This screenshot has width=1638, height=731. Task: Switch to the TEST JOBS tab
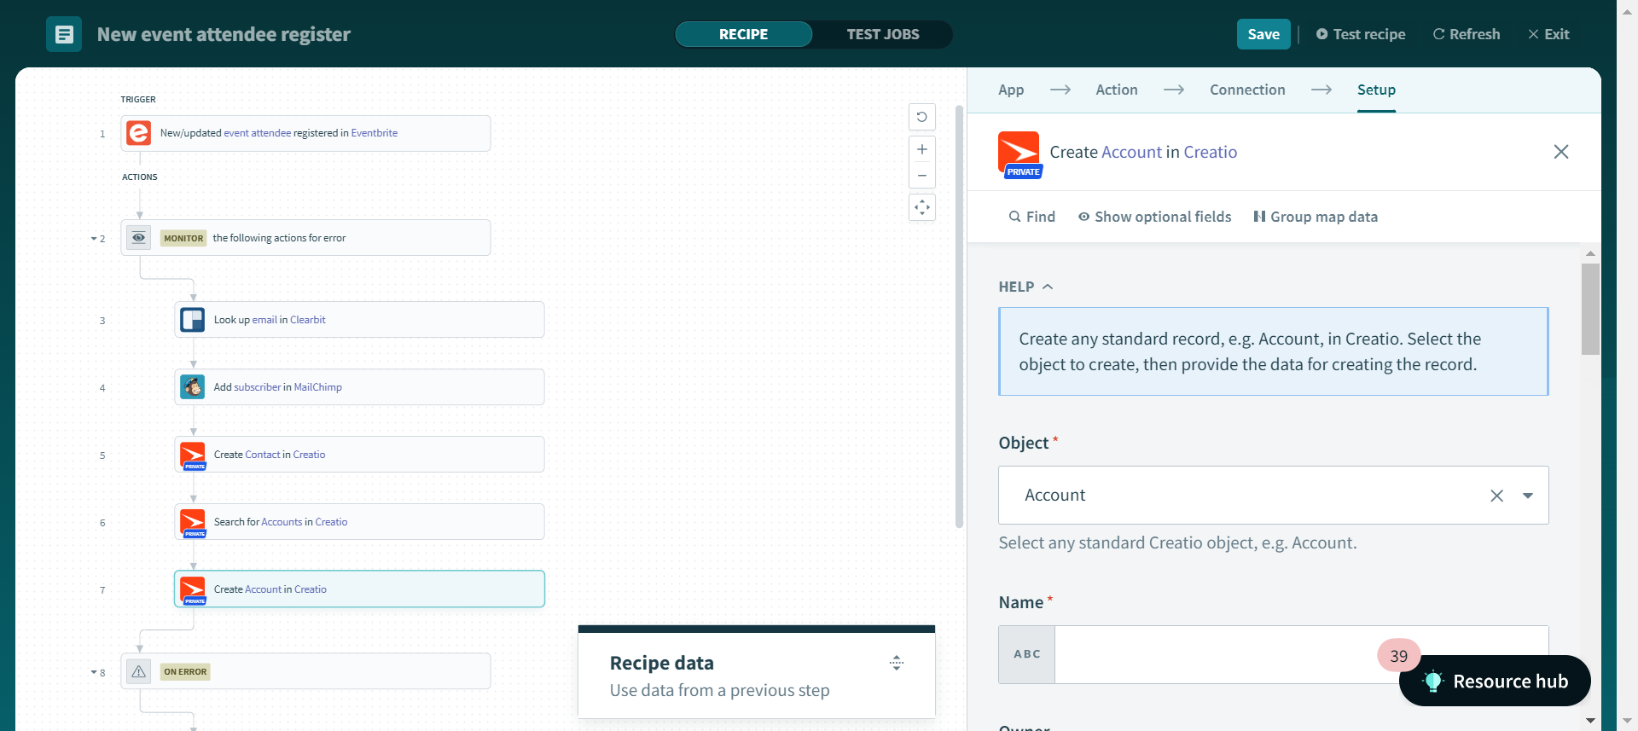(x=883, y=34)
